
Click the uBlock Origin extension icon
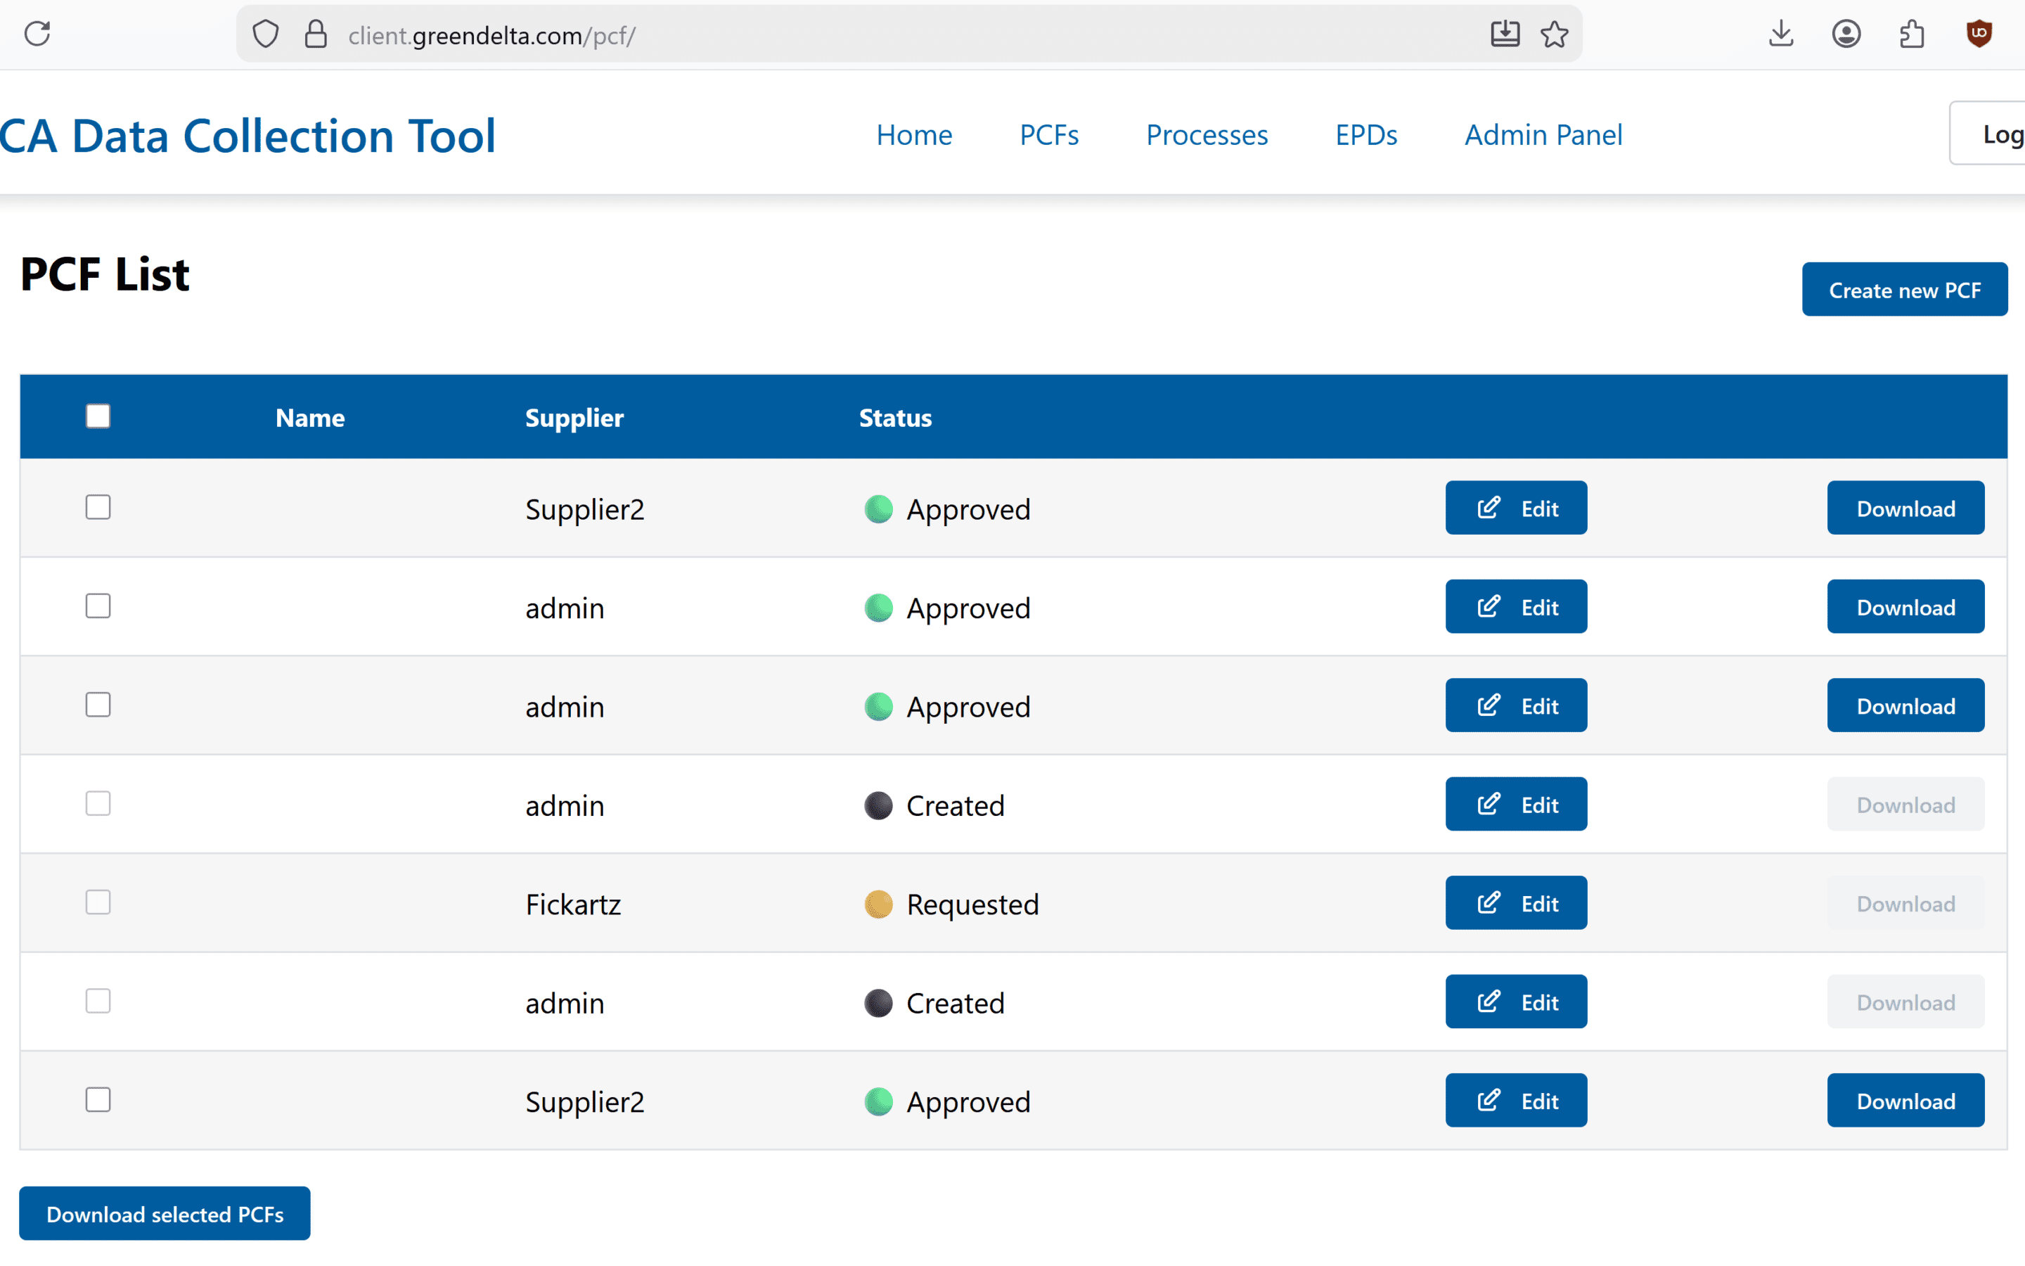[x=1978, y=34]
